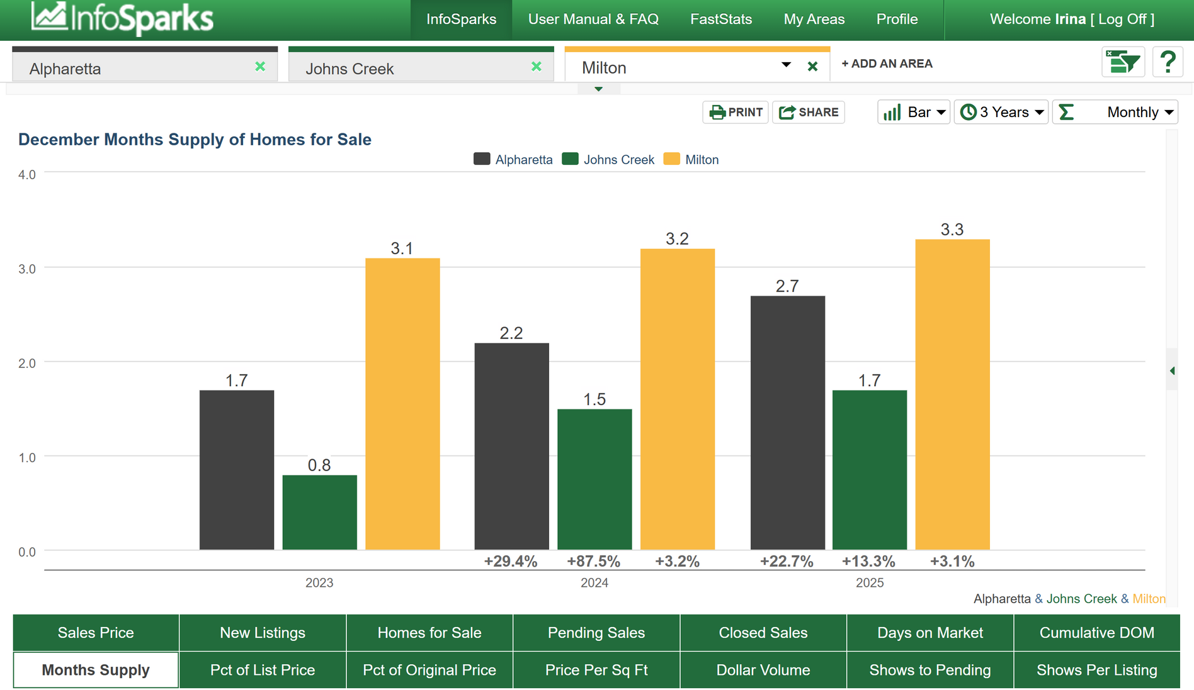Image resolution: width=1194 pixels, height=690 pixels.
Task: Open the Monthly calculation dropdown
Action: 1115,113
